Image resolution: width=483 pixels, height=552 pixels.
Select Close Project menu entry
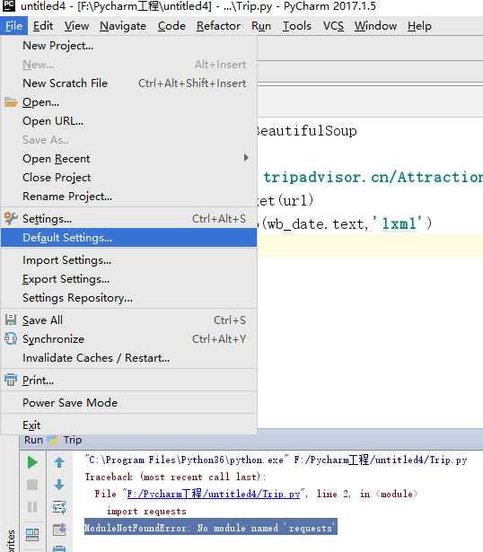point(129,178)
